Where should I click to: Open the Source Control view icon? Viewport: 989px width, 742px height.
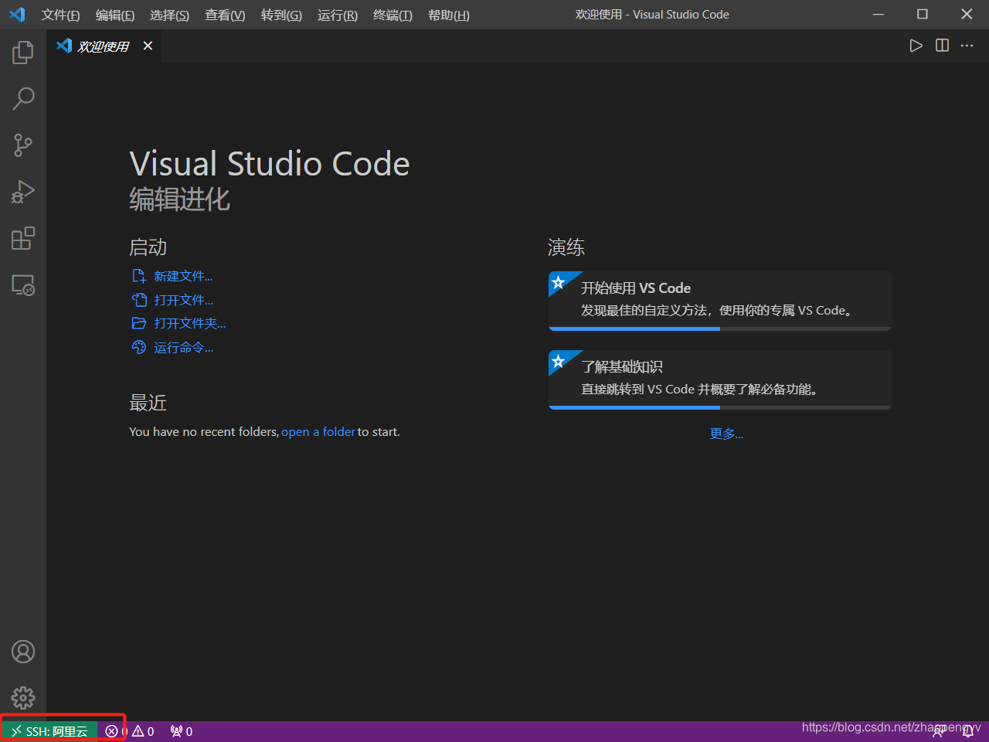click(23, 145)
